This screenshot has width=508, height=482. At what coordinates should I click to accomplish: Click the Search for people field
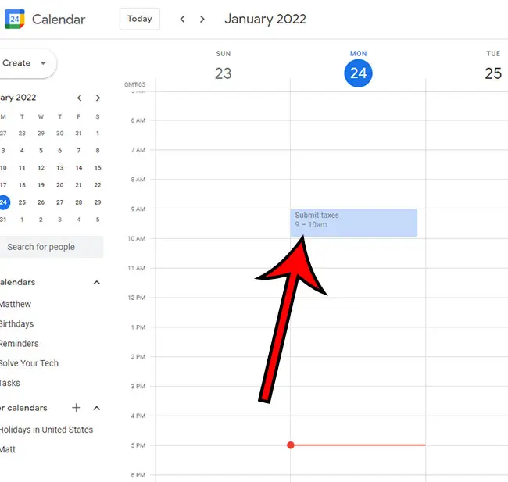(x=47, y=247)
